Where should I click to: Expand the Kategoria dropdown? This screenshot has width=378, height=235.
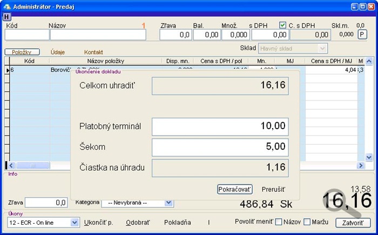coord(168,203)
